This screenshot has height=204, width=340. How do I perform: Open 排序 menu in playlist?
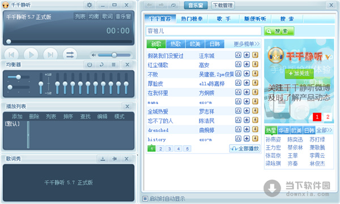click(68, 116)
